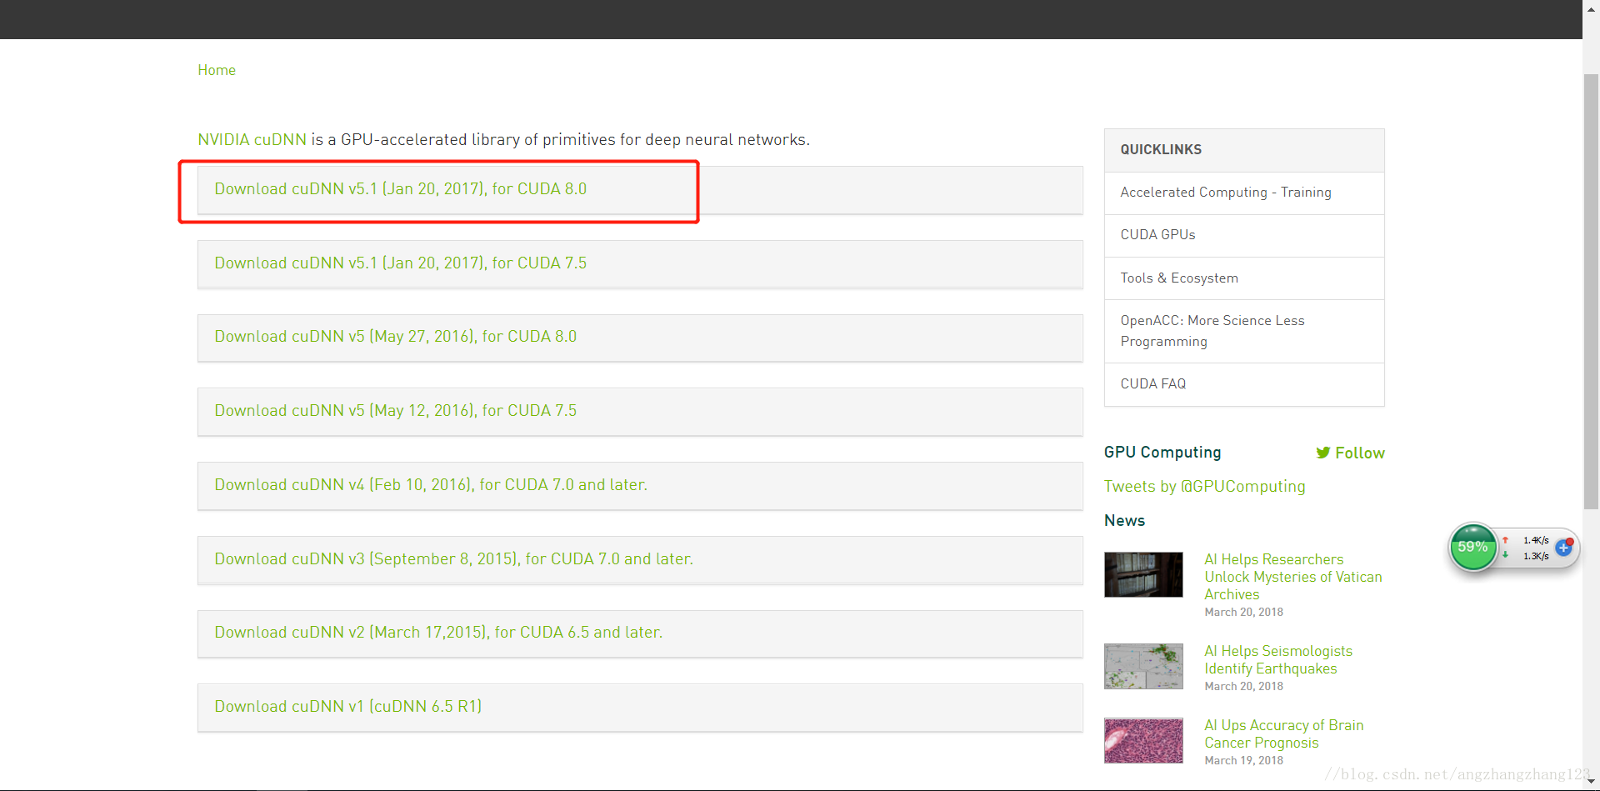Click the GPU Computing heading

coord(1162,452)
